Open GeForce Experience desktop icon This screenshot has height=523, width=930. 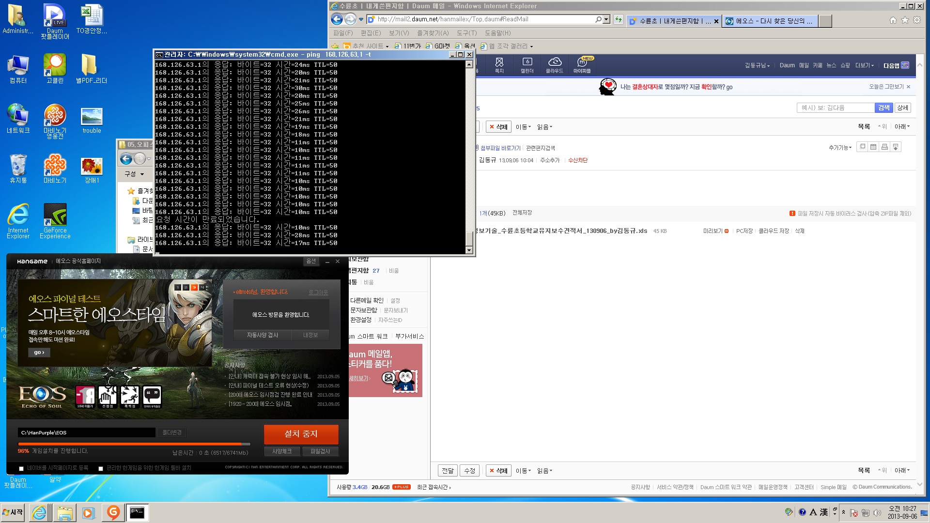(x=55, y=221)
